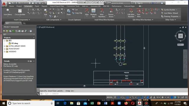Toggle clean screen in status bar
Screen dimensions: 189x106
183,97
